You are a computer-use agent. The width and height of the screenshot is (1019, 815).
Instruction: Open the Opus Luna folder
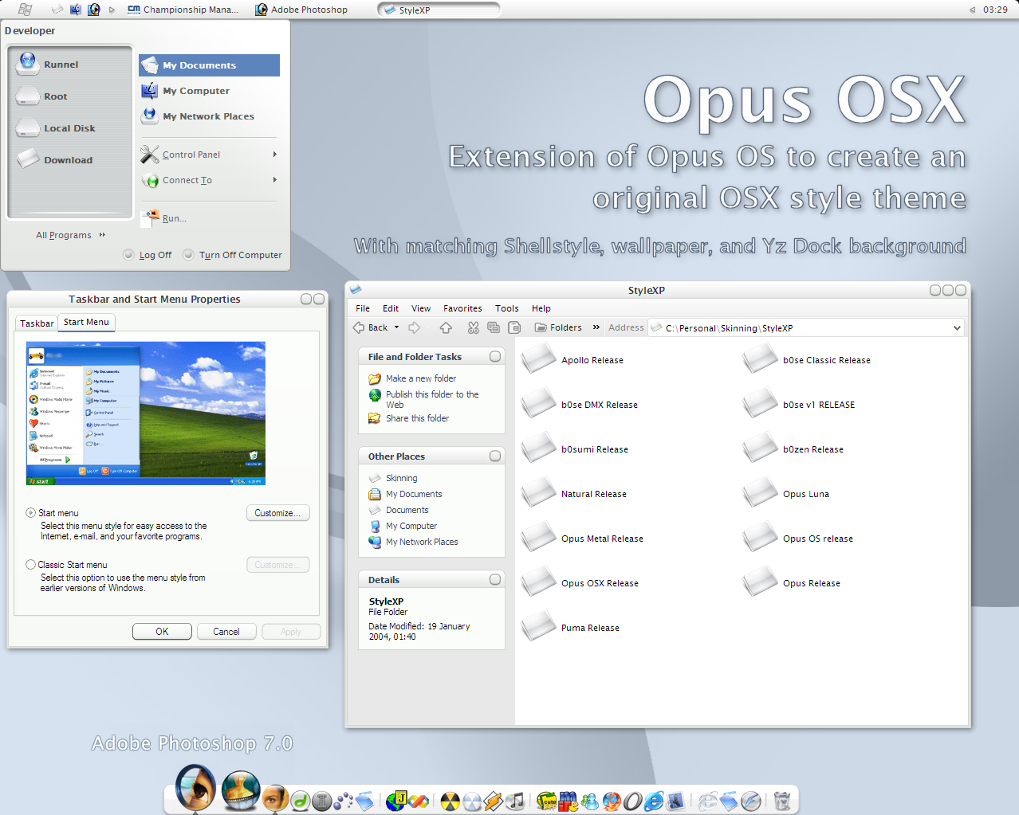click(x=786, y=493)
